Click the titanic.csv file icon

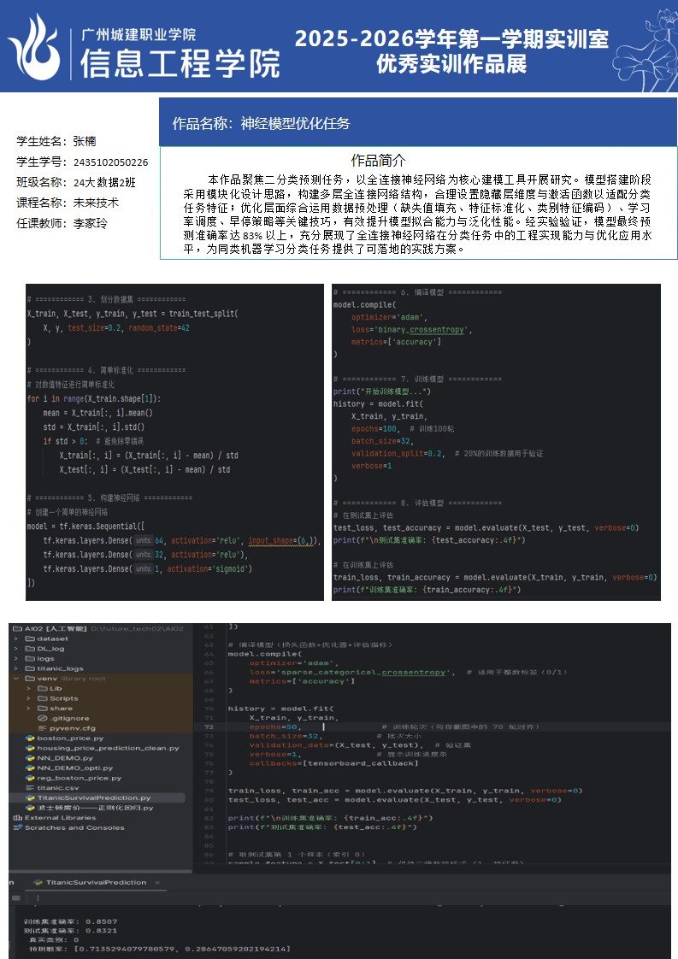click(x=29, y=787)
